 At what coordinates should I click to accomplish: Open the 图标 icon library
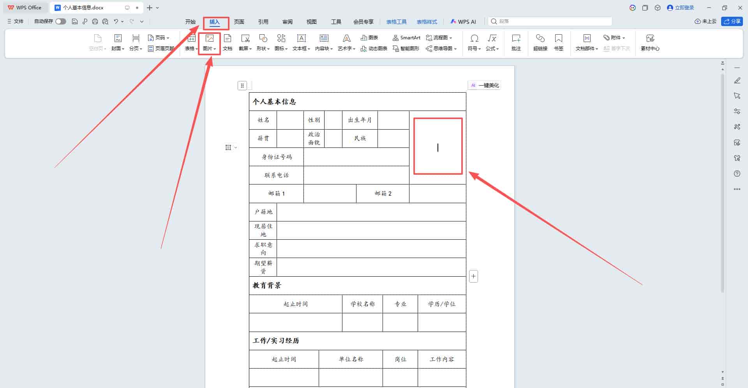point(281,42)
